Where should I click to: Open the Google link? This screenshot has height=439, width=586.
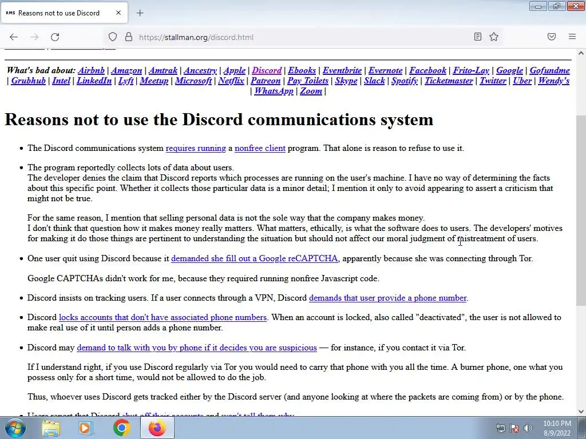pyautogui.click(x=509, y=70)
